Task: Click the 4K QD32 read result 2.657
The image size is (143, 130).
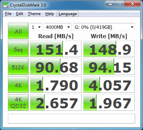Action: (x=56, y=102)
